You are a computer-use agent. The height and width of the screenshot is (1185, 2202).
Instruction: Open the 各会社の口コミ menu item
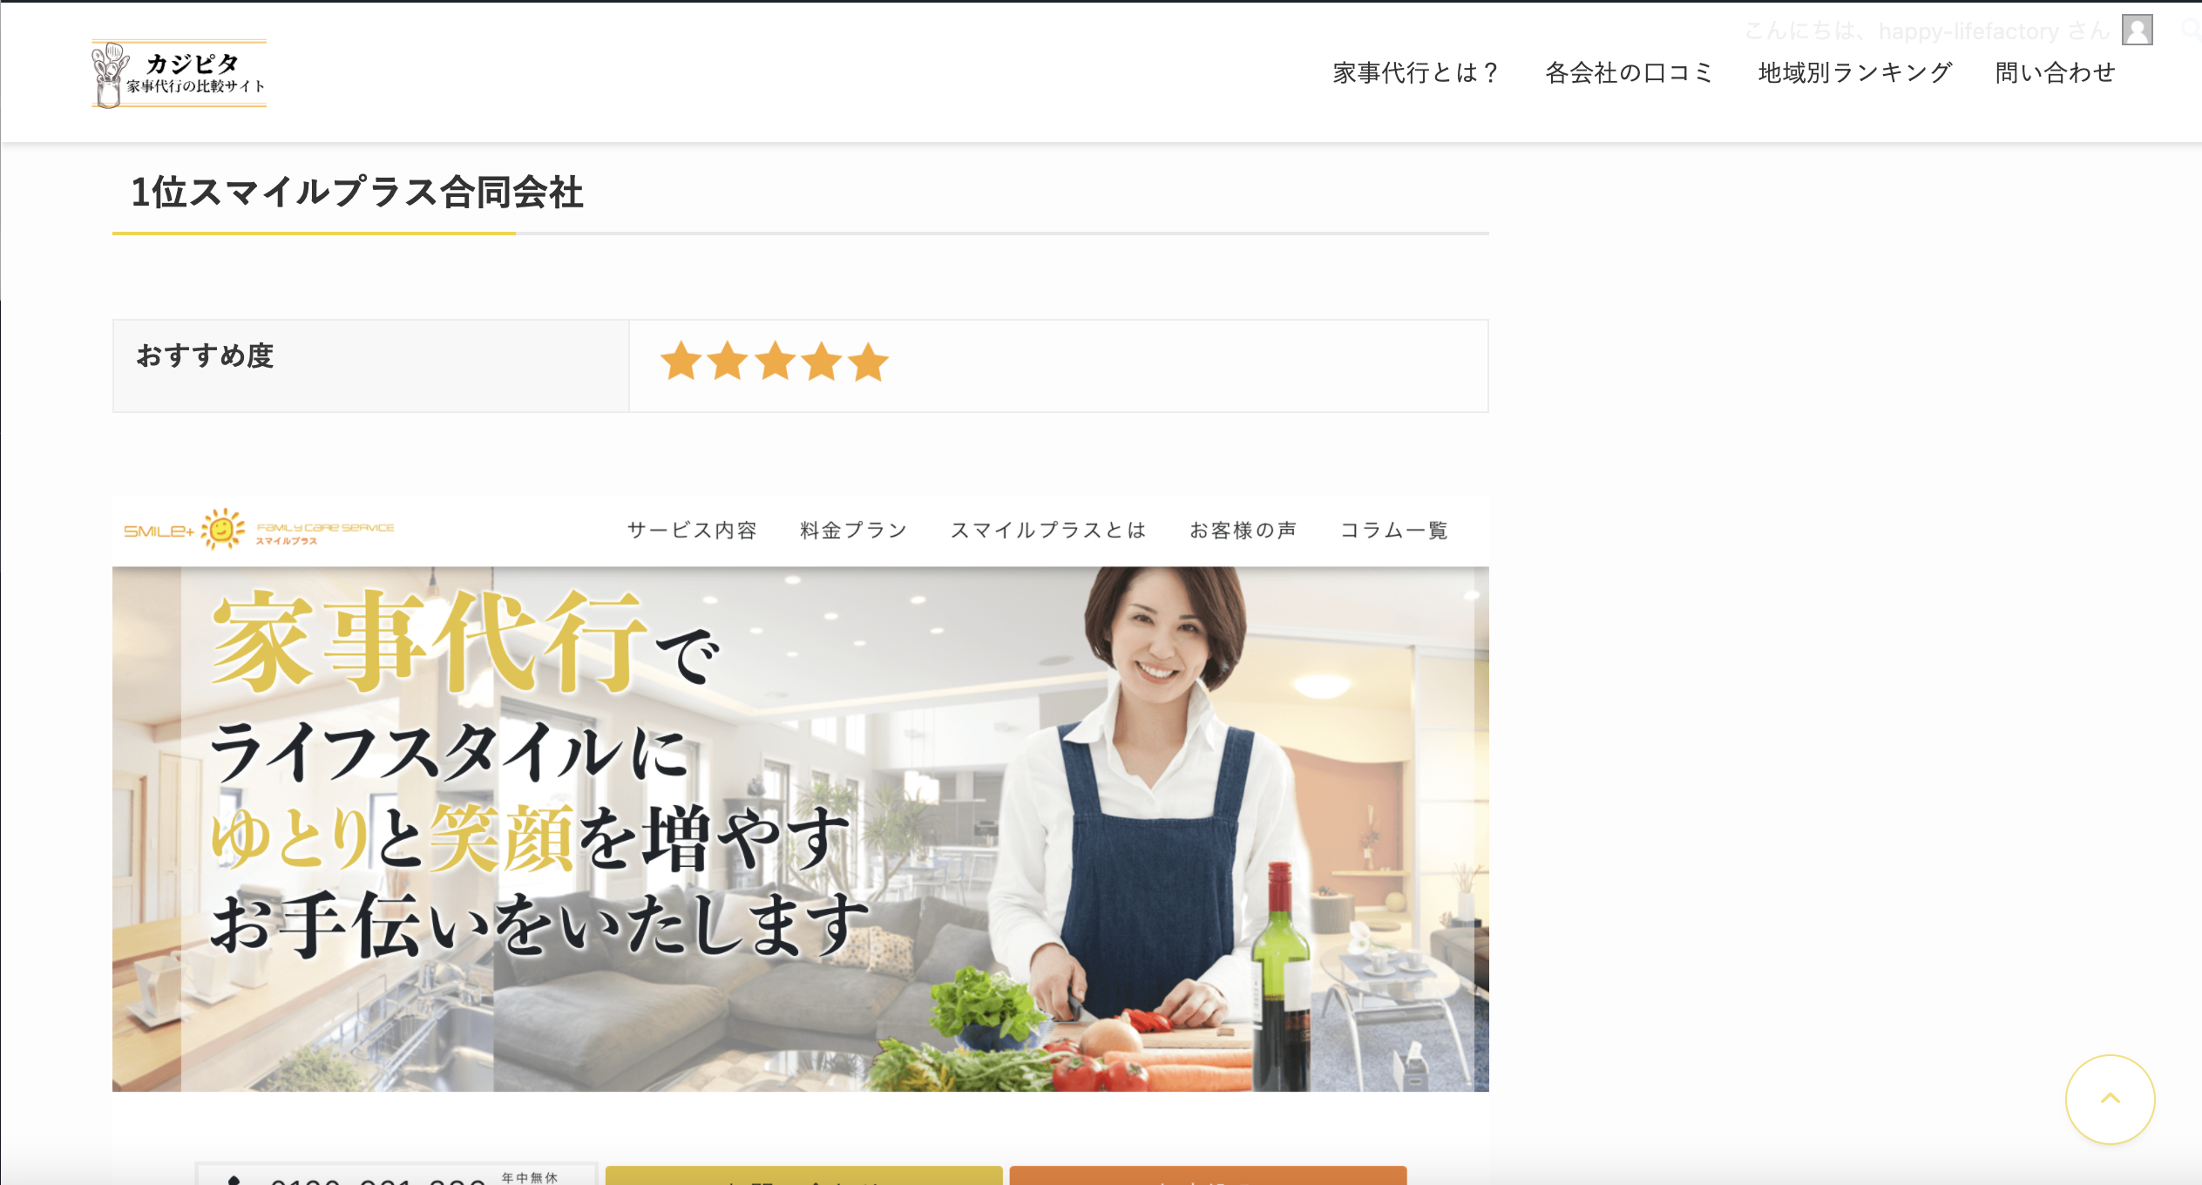(1629, 72)
